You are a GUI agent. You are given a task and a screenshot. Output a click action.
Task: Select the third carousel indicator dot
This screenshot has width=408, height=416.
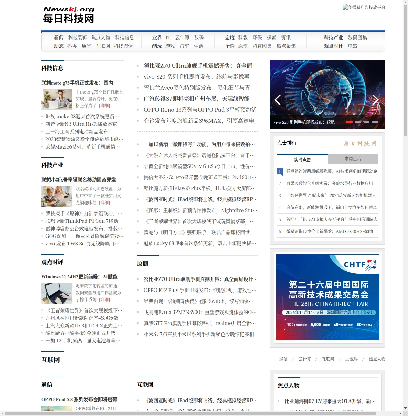(366, 122)
